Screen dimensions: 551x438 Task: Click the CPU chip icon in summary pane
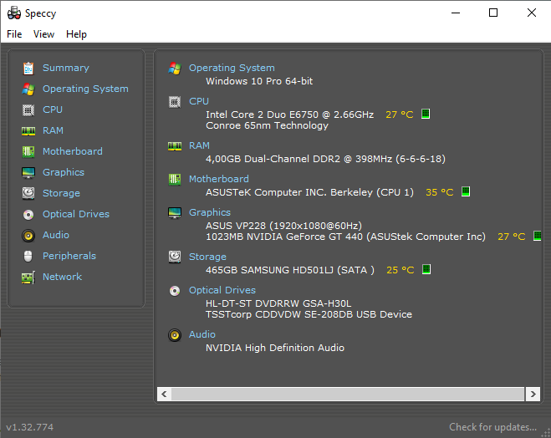click(175, 102)
